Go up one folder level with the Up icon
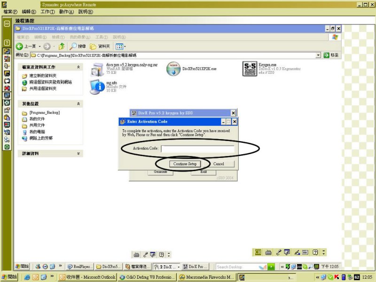Viewport: 376px width, 282px height. [x=62, y=46]
